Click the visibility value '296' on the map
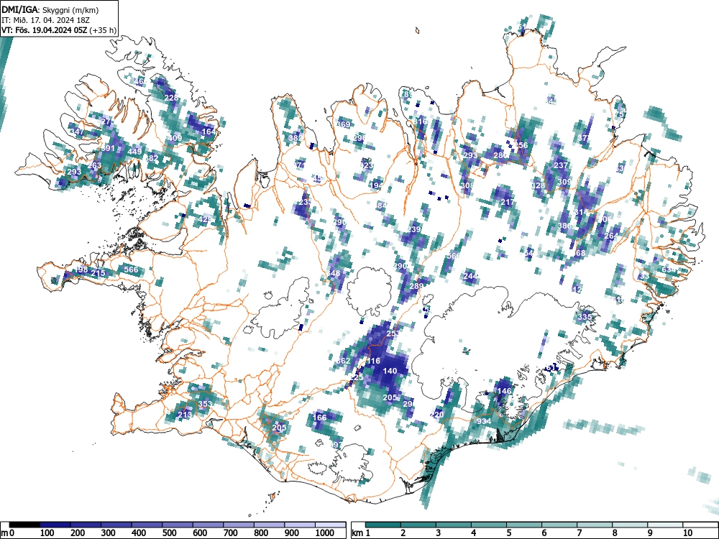Screen dimensions: 719x539 (359, 138)
